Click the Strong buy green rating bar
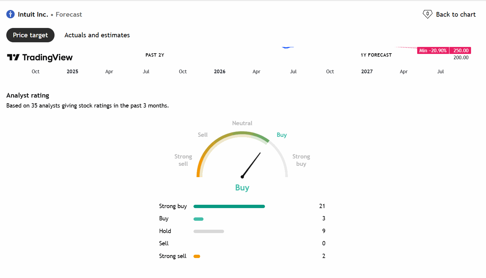The width and height of the screenshot is (486, 278). tap(229, 206)
